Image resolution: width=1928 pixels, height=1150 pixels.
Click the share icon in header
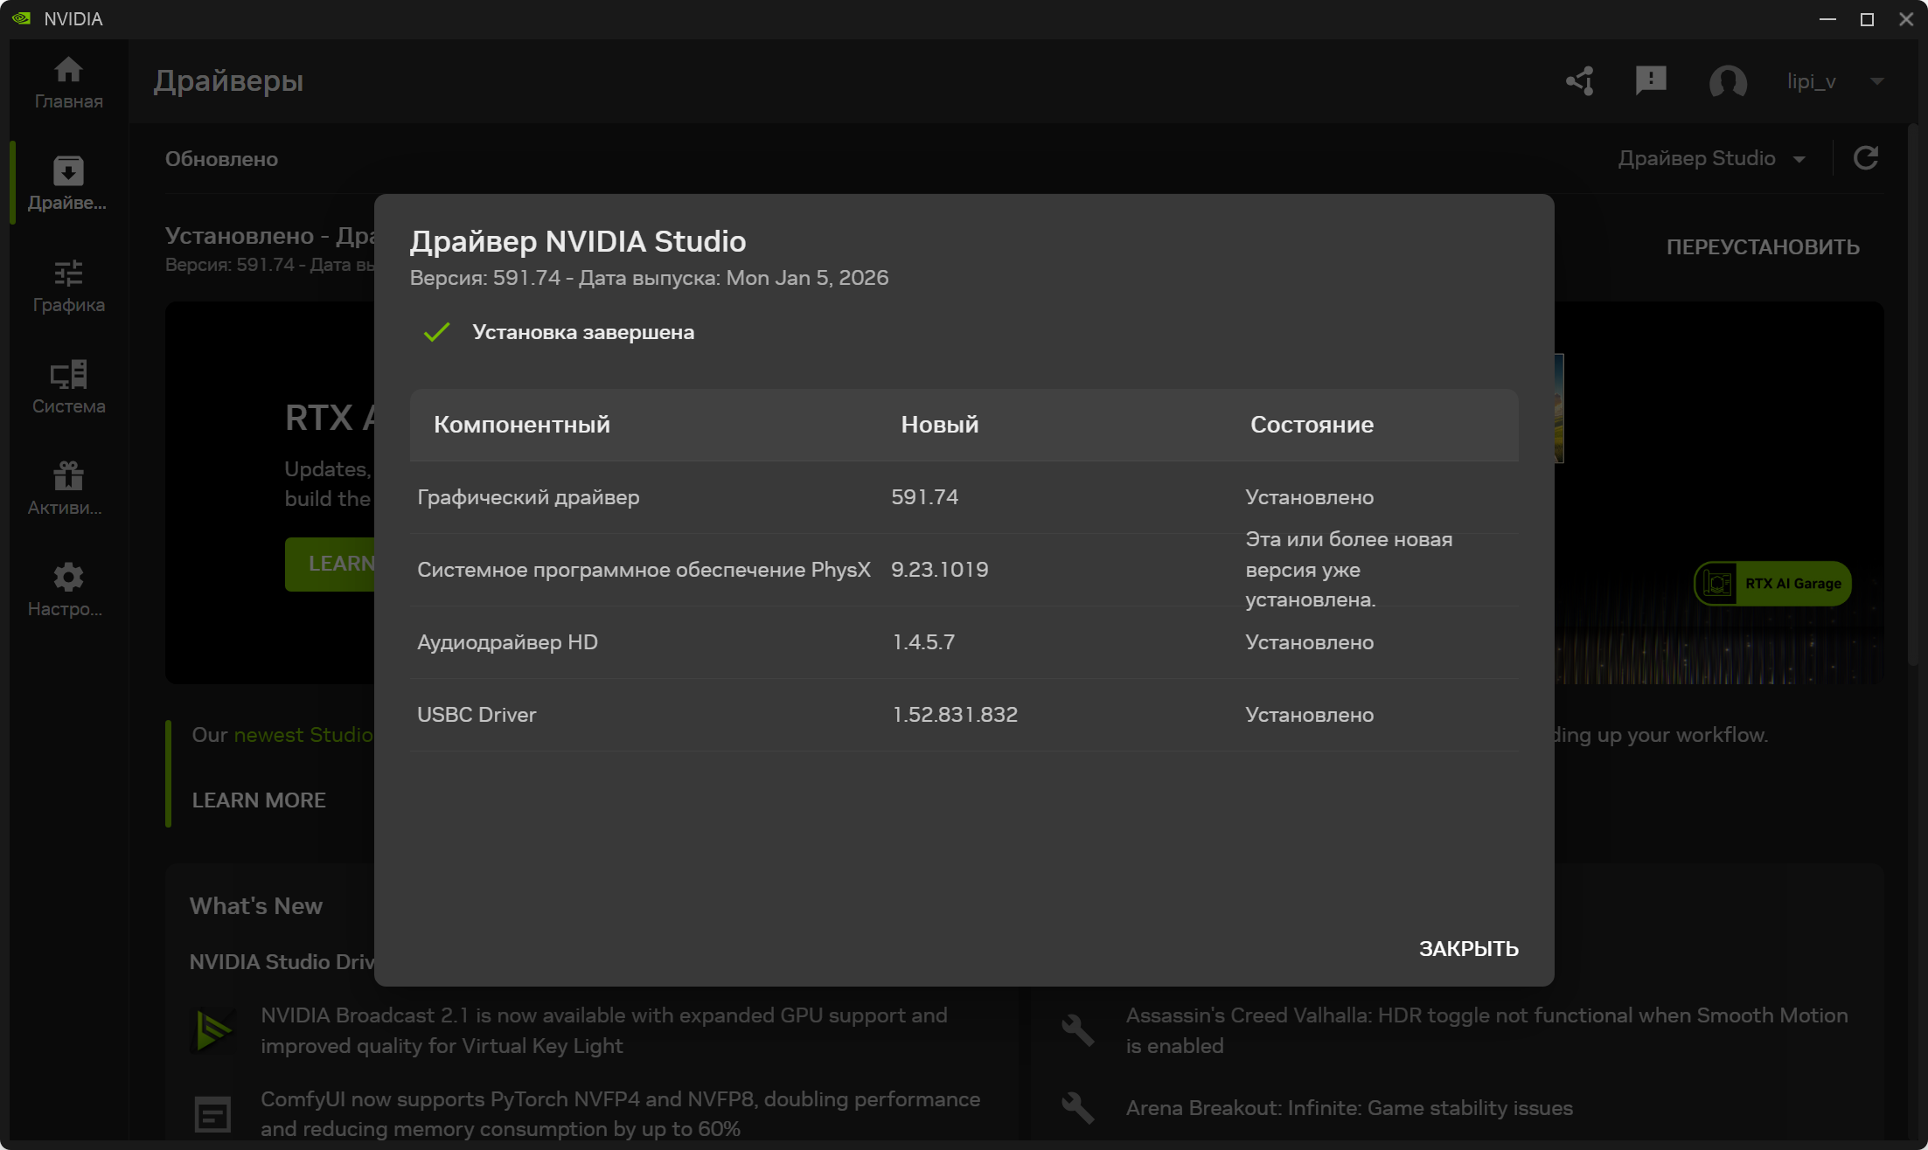[x=1579, y=81]
